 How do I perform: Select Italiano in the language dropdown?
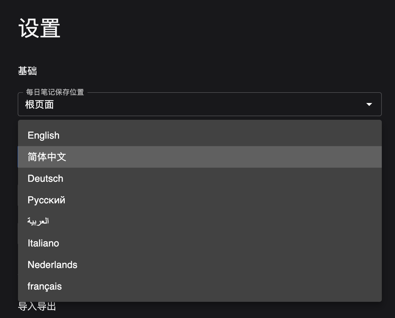click(43, 243)
